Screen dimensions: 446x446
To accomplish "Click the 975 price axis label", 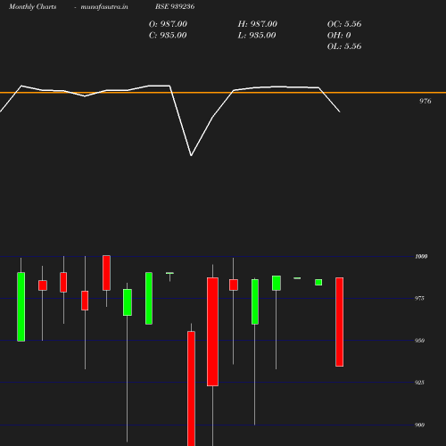I will pyautogui.click(x=419, y=298).
